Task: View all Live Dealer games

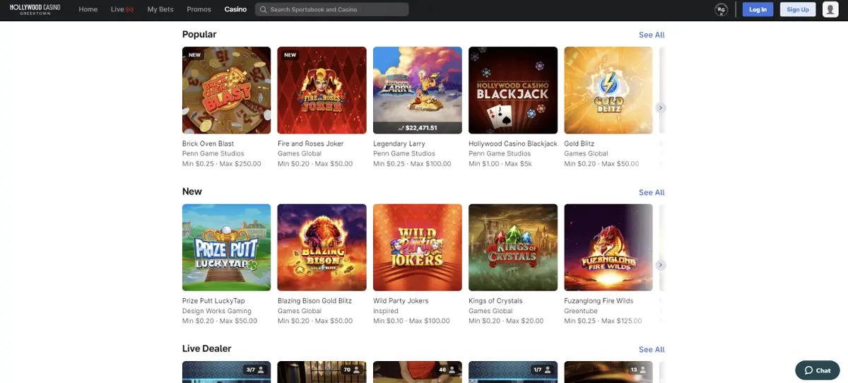Action: point(651,349)
